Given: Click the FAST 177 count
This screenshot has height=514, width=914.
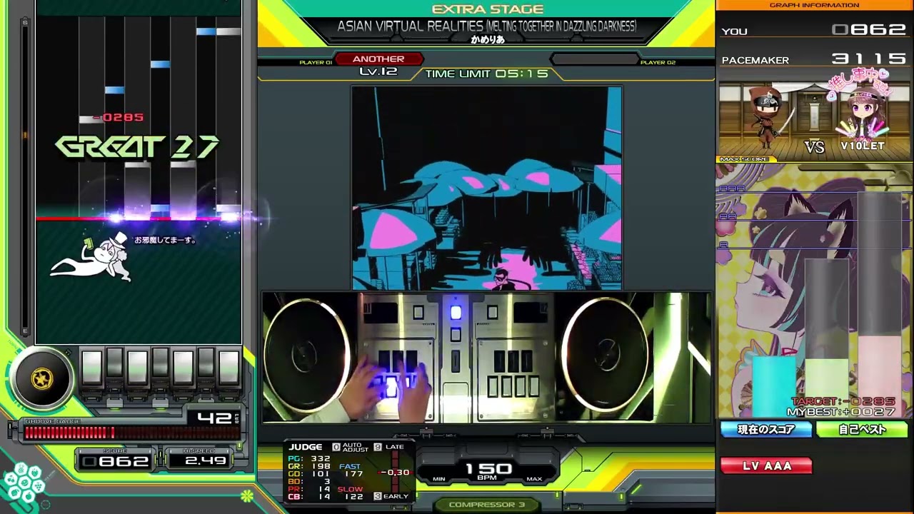Looking at the screenshot, I should tap(351, 470).
